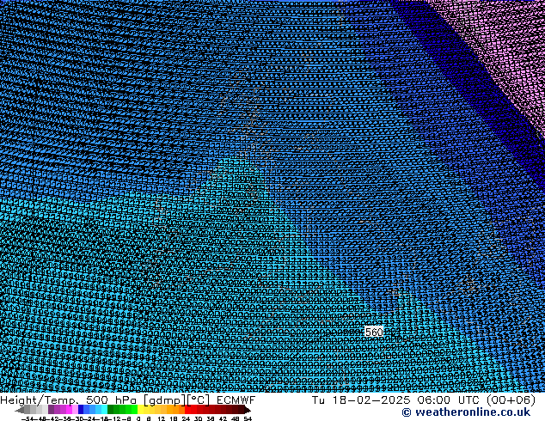Click the weatheronline.co.uk copyright text
This screenshot has height=421, width=545.
(x=466, y=412)
